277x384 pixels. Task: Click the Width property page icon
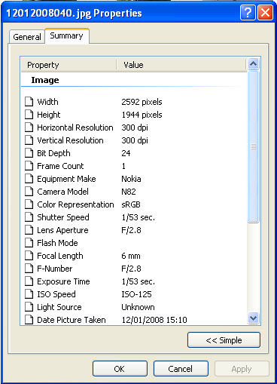[x=29, y=102]
